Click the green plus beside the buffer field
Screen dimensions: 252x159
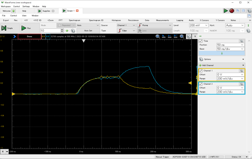67,31
